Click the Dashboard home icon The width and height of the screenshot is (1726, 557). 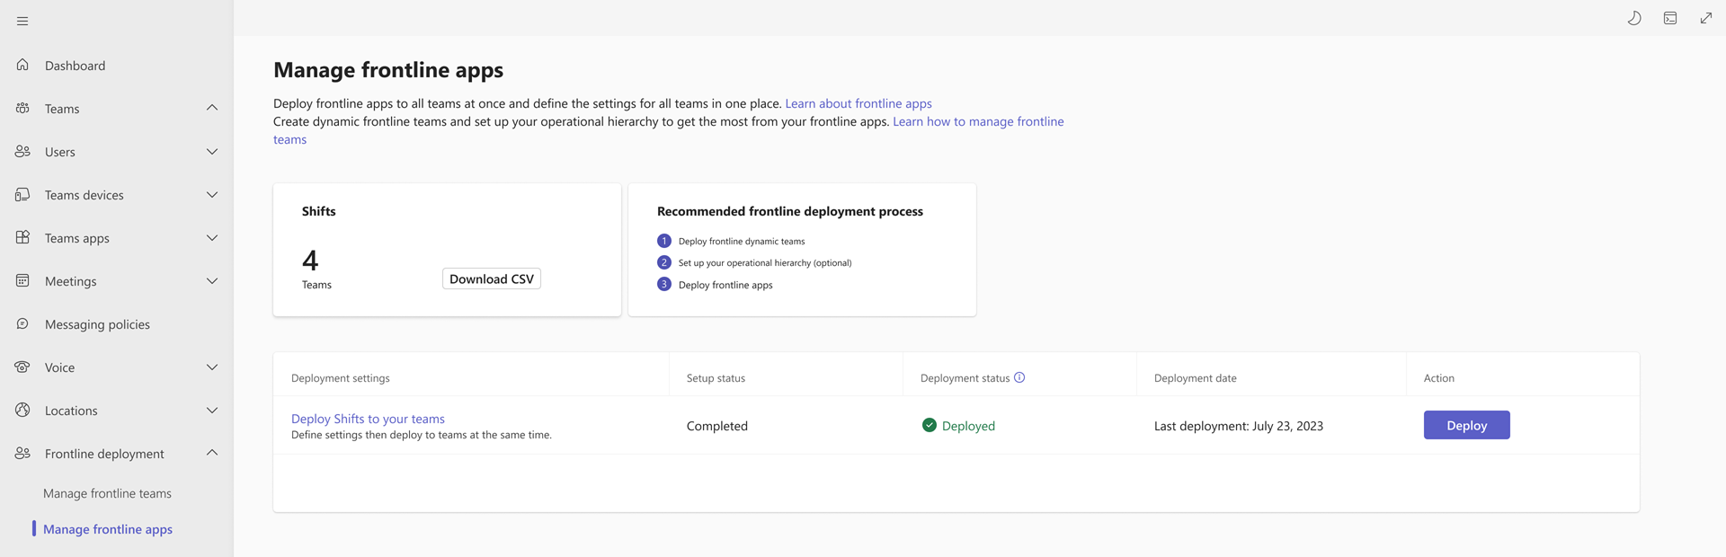22,65
